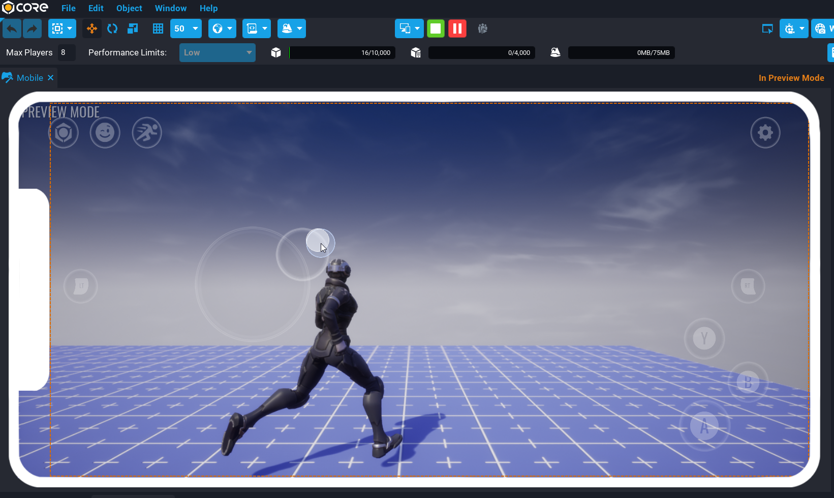Viewport: 834px width, 498px height.
Task: Open the Object menu
Action: tap(129, 8)
